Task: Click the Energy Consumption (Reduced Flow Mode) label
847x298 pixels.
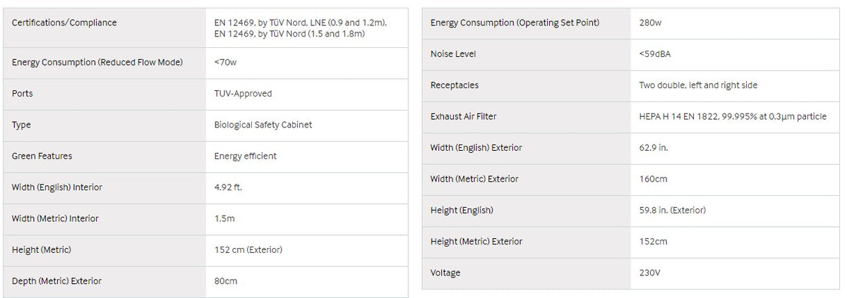Action: point(97,63)
